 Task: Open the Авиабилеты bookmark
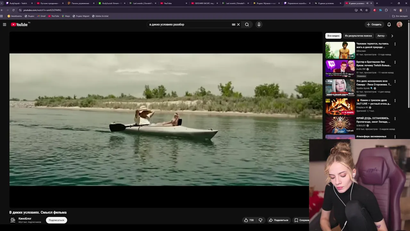point(15,16)
